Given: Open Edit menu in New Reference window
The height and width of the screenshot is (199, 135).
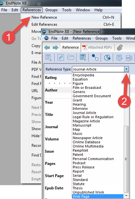Looking at the screenshot, I should click(x=65, y=38).
